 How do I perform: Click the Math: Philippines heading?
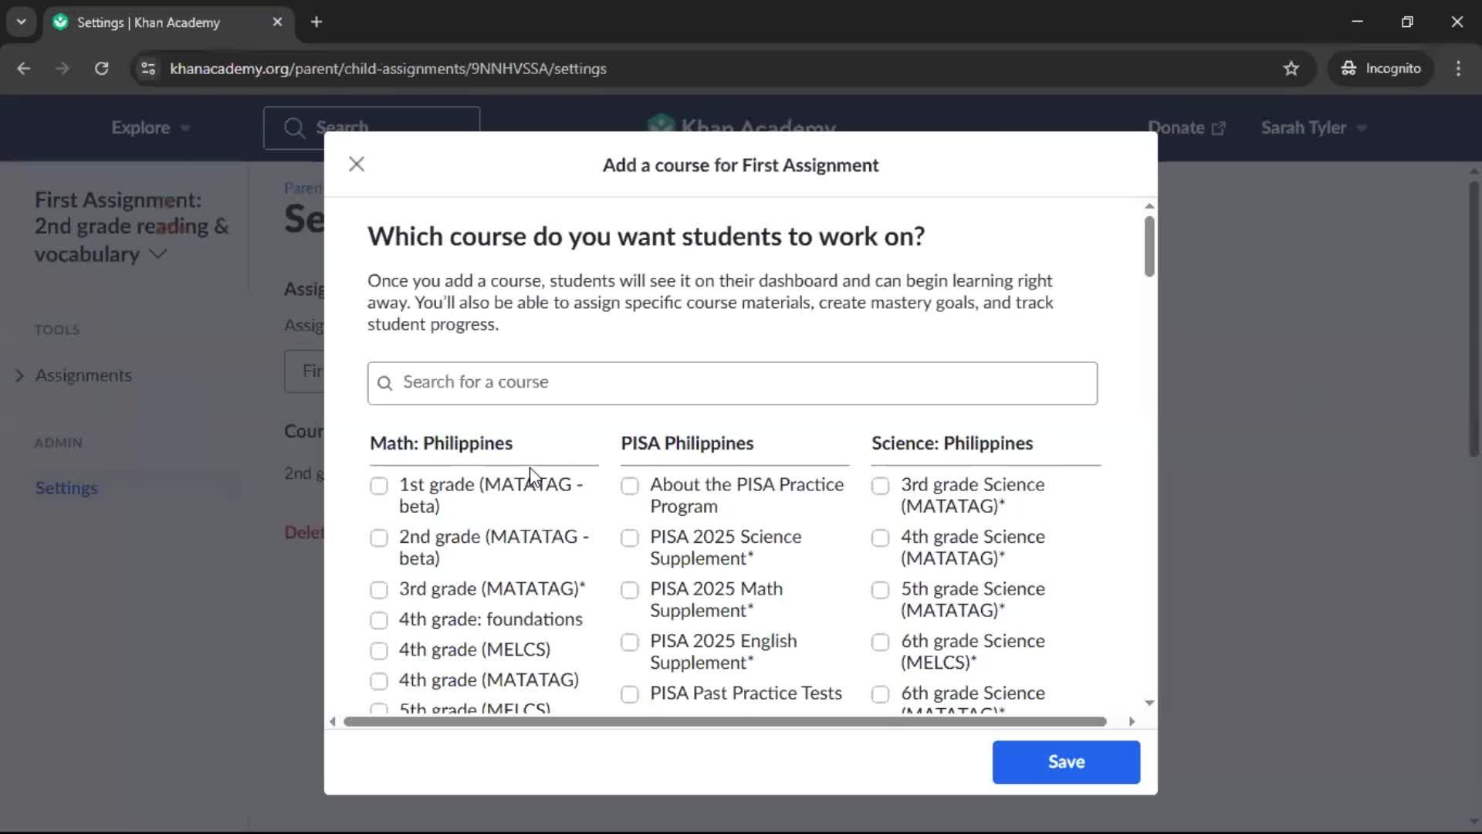pos(441,443)
